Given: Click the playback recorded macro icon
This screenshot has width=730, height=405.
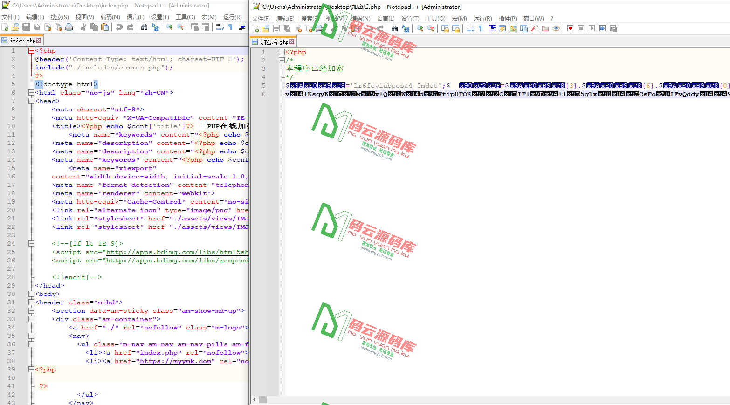Looking at the screenshot, I should coord(592,28).
